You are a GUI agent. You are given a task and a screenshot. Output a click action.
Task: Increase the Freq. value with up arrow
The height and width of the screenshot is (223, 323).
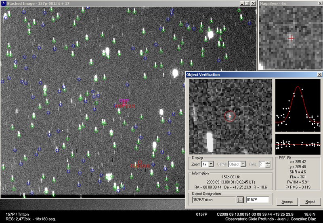(x=268, y=163)
